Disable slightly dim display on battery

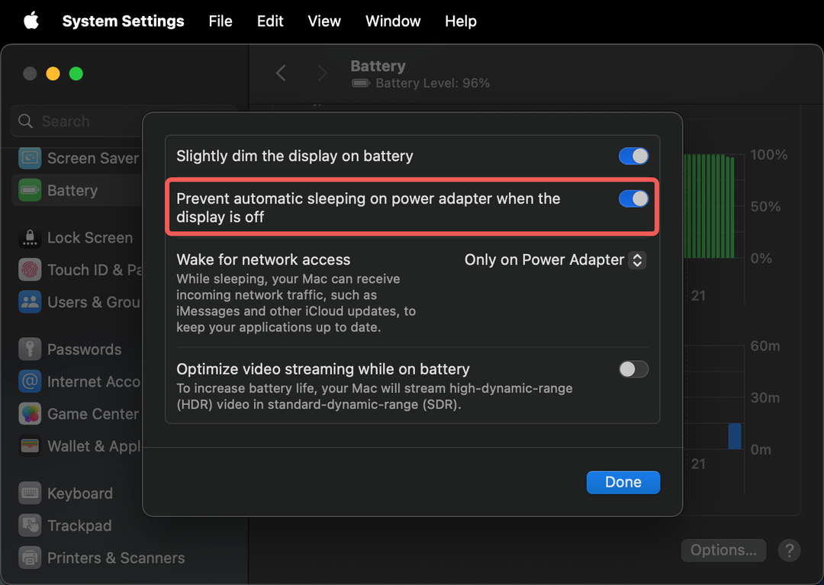click(x=633, y=156)
